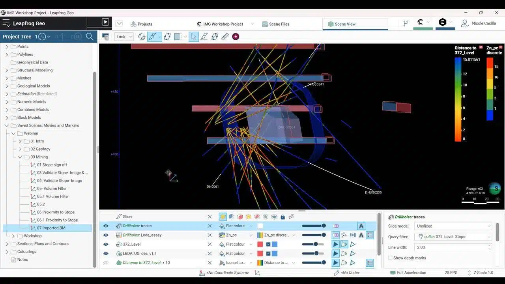Switch to the Projects tab

click(141, 24)
